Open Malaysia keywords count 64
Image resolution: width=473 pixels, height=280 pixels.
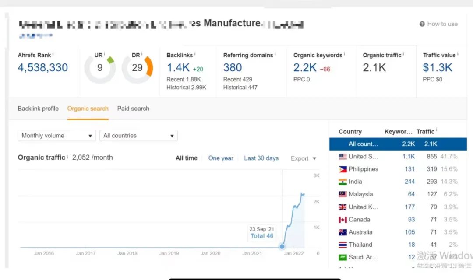pyautogui.click(x=411, y=194)
